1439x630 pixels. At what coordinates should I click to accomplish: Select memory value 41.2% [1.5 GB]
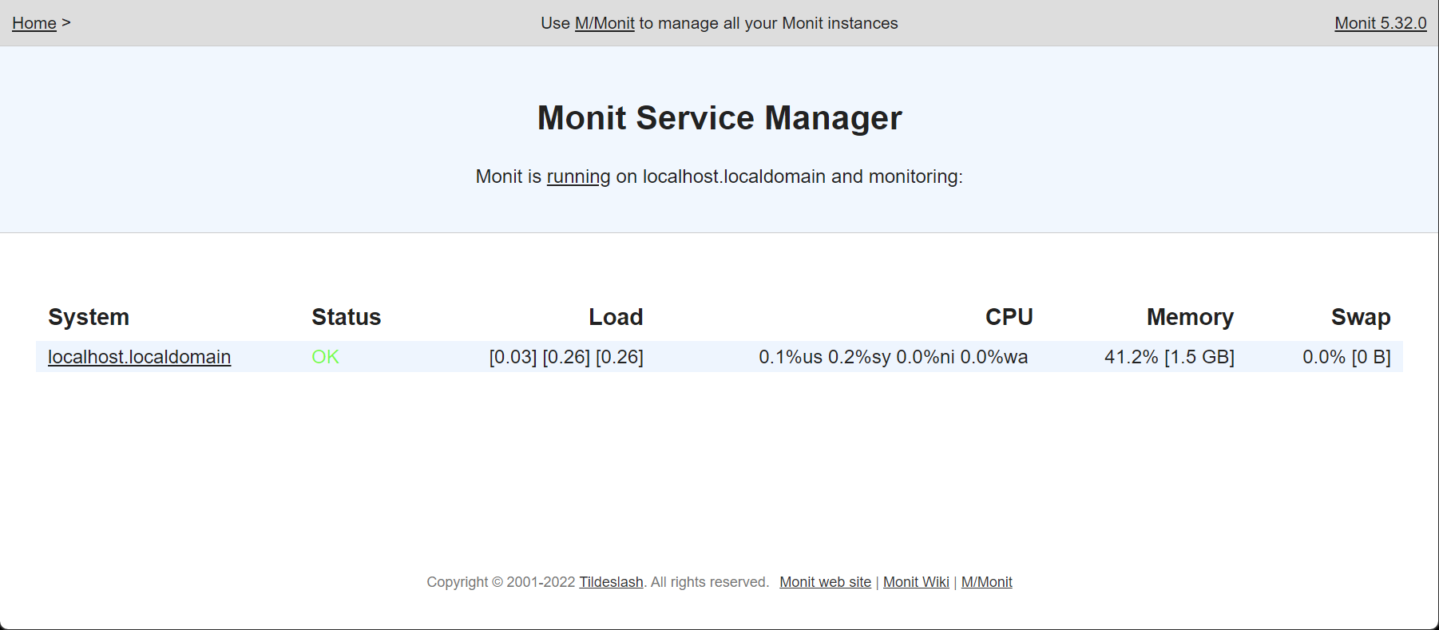(1169, 357)
